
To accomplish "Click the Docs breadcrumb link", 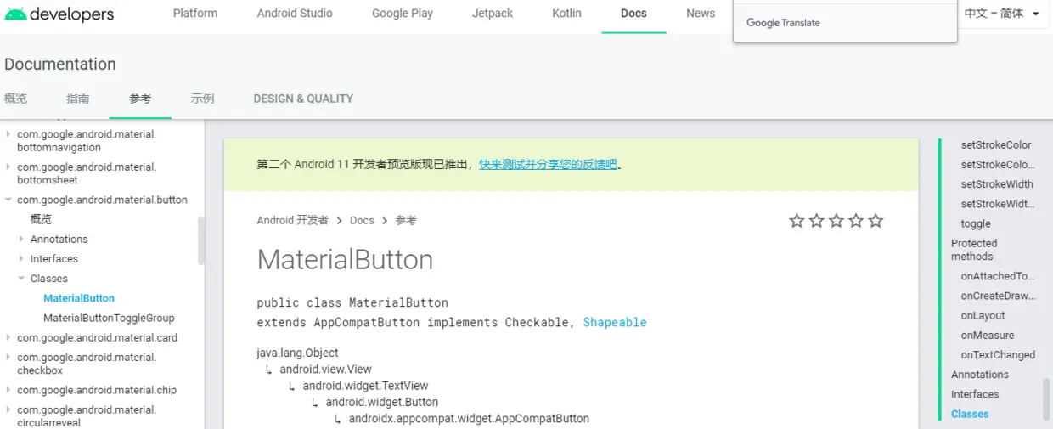I will tap(362, 220).
